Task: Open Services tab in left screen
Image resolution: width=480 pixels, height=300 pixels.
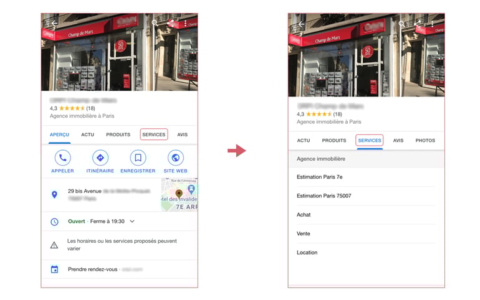Action: 154,134
